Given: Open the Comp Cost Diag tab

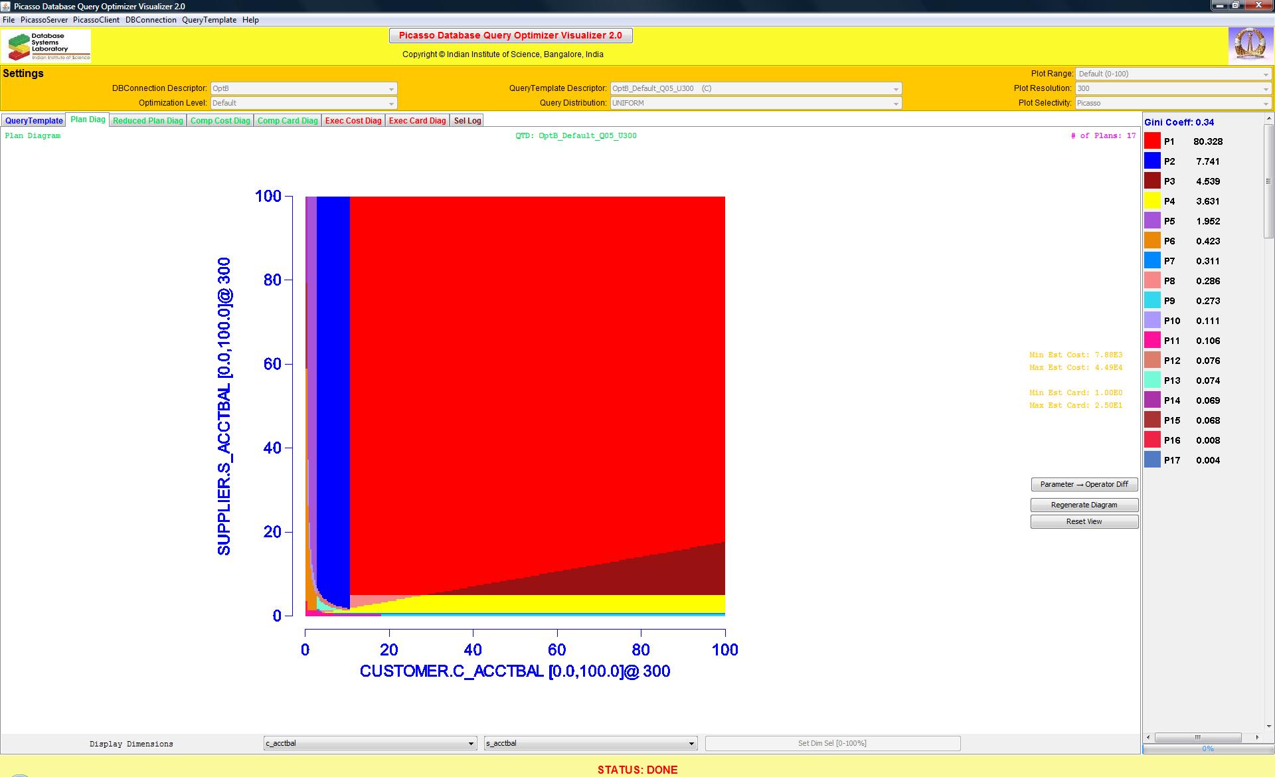Looking at the screenshot, I should click(x=220, y=120).
